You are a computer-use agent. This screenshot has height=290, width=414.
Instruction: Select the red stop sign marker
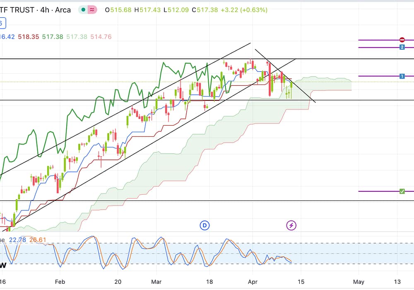402,40
